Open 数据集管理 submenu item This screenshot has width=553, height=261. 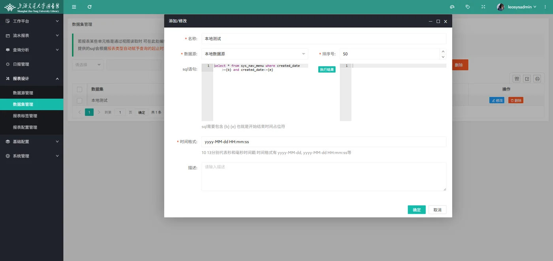click(32, 104)
